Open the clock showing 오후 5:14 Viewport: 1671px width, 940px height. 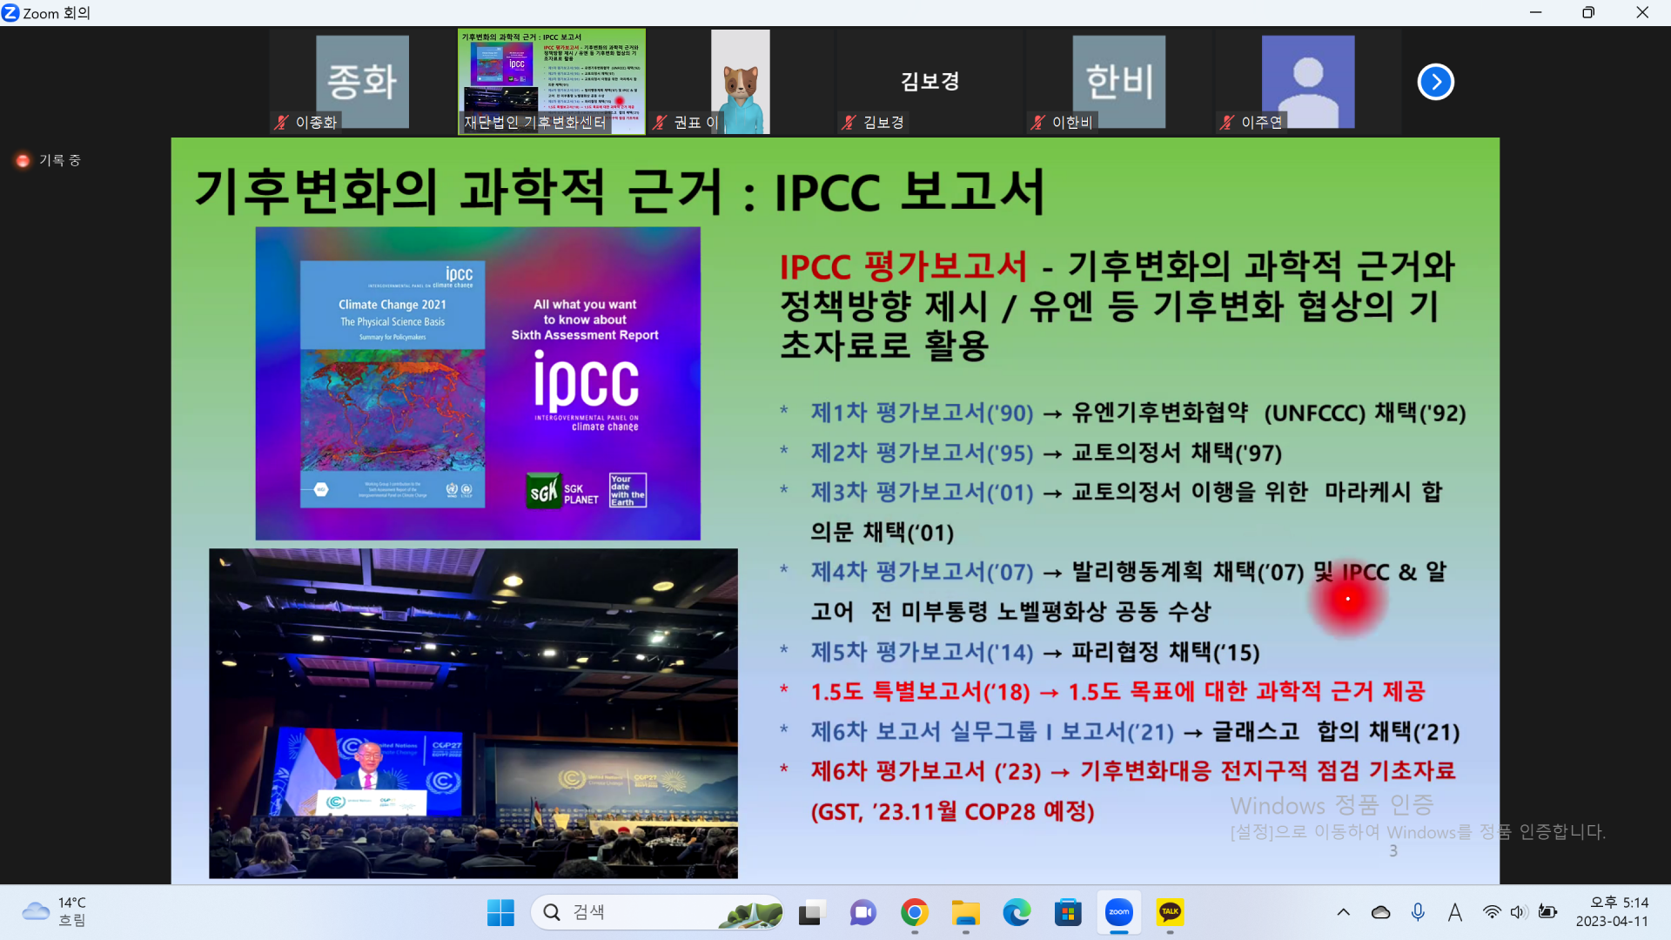point(1612,912)
